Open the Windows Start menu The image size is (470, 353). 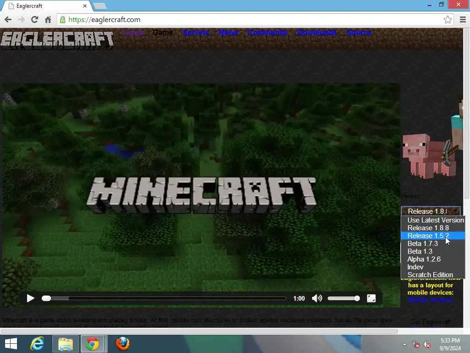click(x=11, y=344)
